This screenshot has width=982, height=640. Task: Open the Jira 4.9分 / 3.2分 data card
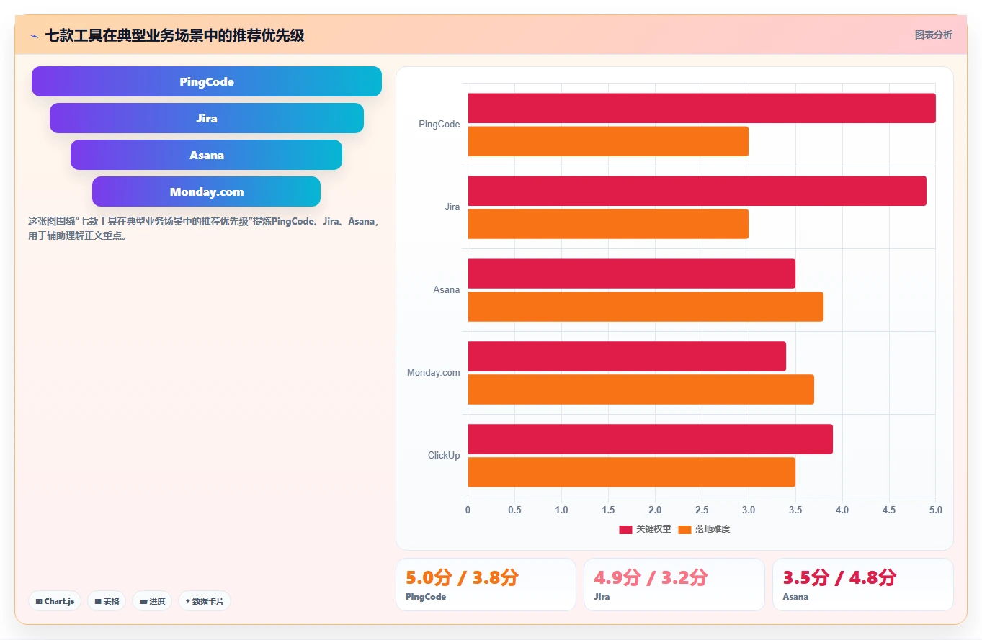pos(674,585)
